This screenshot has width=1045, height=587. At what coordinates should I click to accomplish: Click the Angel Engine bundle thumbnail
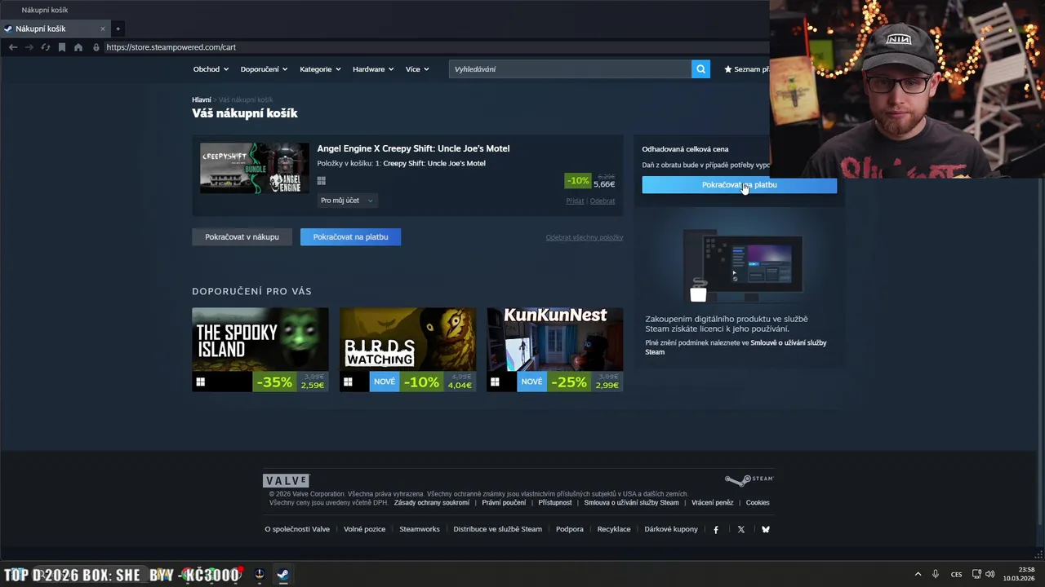255,168
